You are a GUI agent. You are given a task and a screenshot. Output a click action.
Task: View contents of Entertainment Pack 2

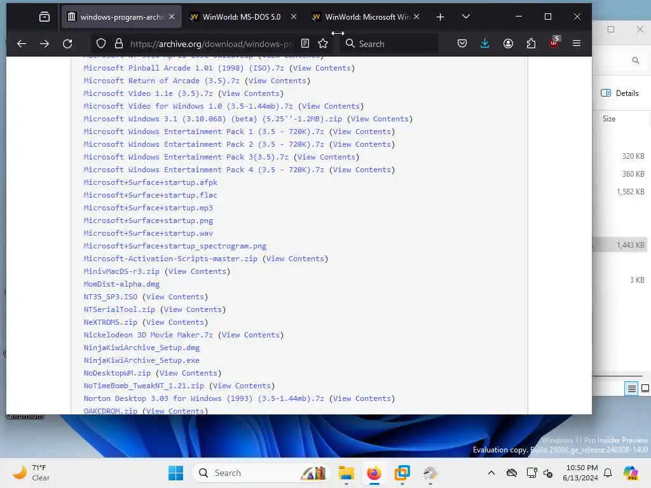[x=362, y=144]
